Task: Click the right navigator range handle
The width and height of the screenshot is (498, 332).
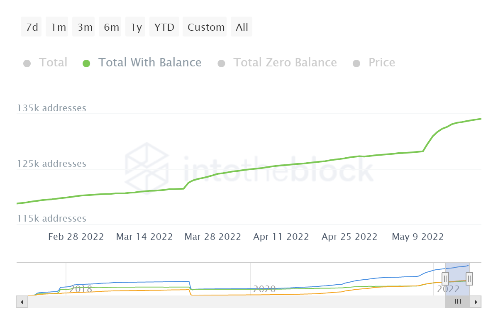Action: 469,278
